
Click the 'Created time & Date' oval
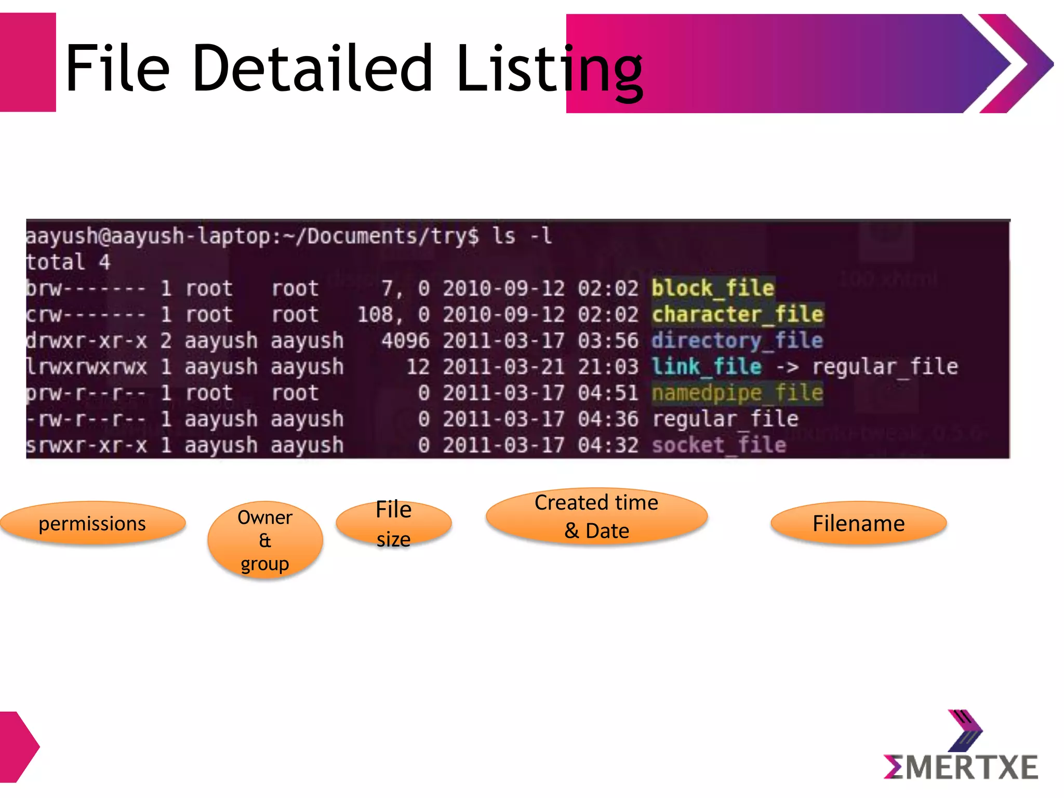tap(596, 516)
